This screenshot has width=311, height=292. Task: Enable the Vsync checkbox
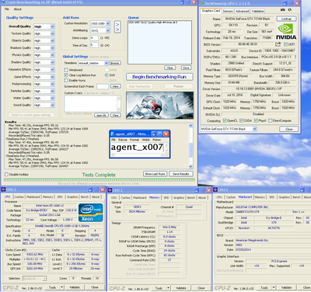coord(66,81)
